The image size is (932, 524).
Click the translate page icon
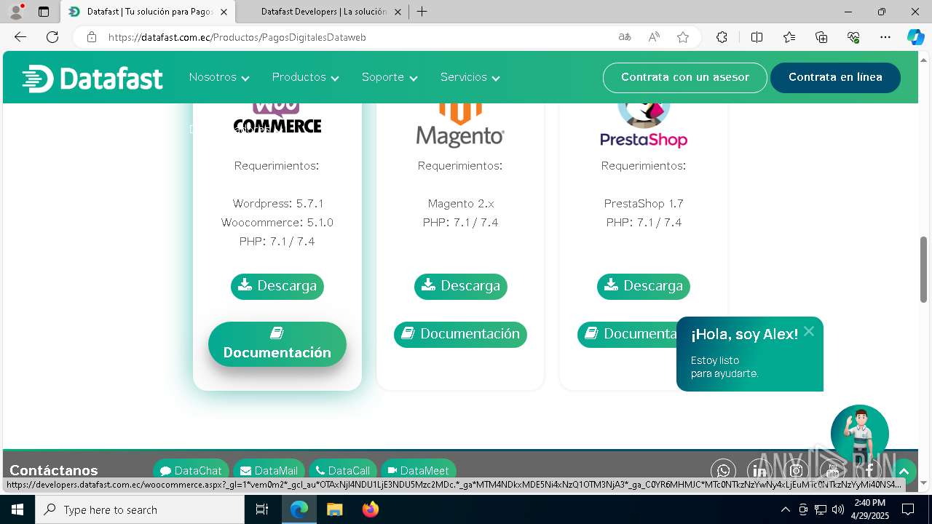pyautogui.click(x=625, y=37)
